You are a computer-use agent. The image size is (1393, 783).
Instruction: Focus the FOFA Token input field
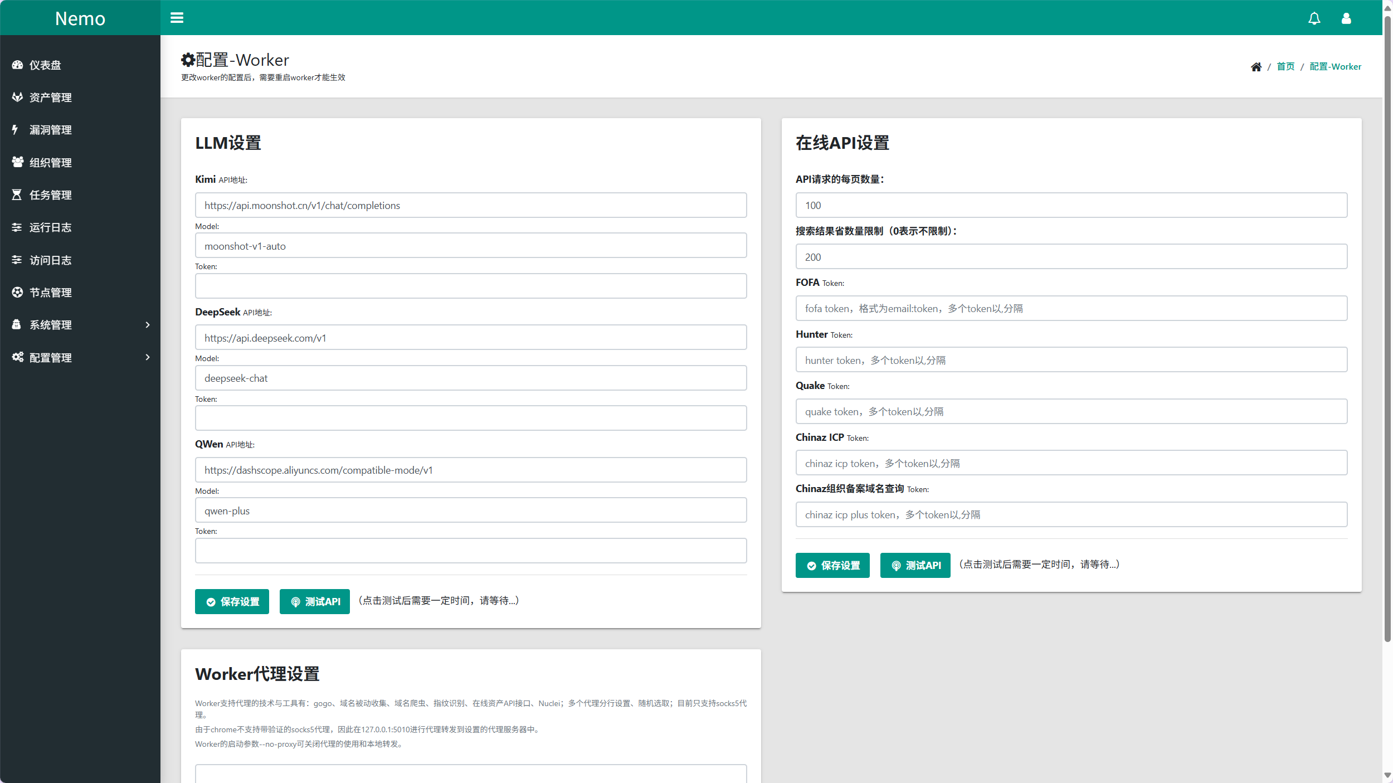pyautogui.click(x=1071, y=308)
